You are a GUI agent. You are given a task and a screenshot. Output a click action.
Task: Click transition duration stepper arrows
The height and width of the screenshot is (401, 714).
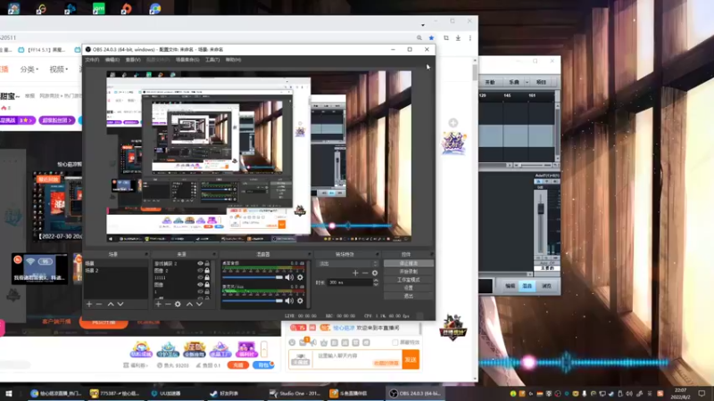click(376, 282)
